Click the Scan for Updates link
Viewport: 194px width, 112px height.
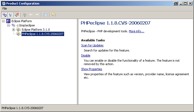coord(92,45)
